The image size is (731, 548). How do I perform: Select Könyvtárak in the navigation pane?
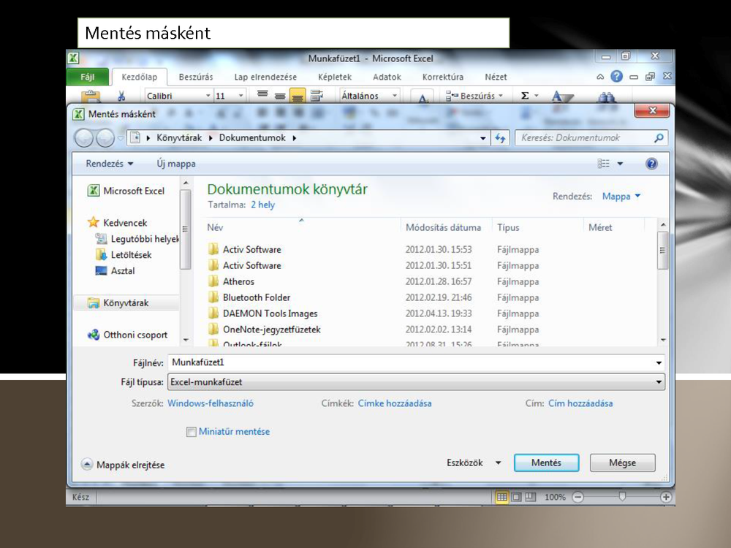tap(126, 303)
